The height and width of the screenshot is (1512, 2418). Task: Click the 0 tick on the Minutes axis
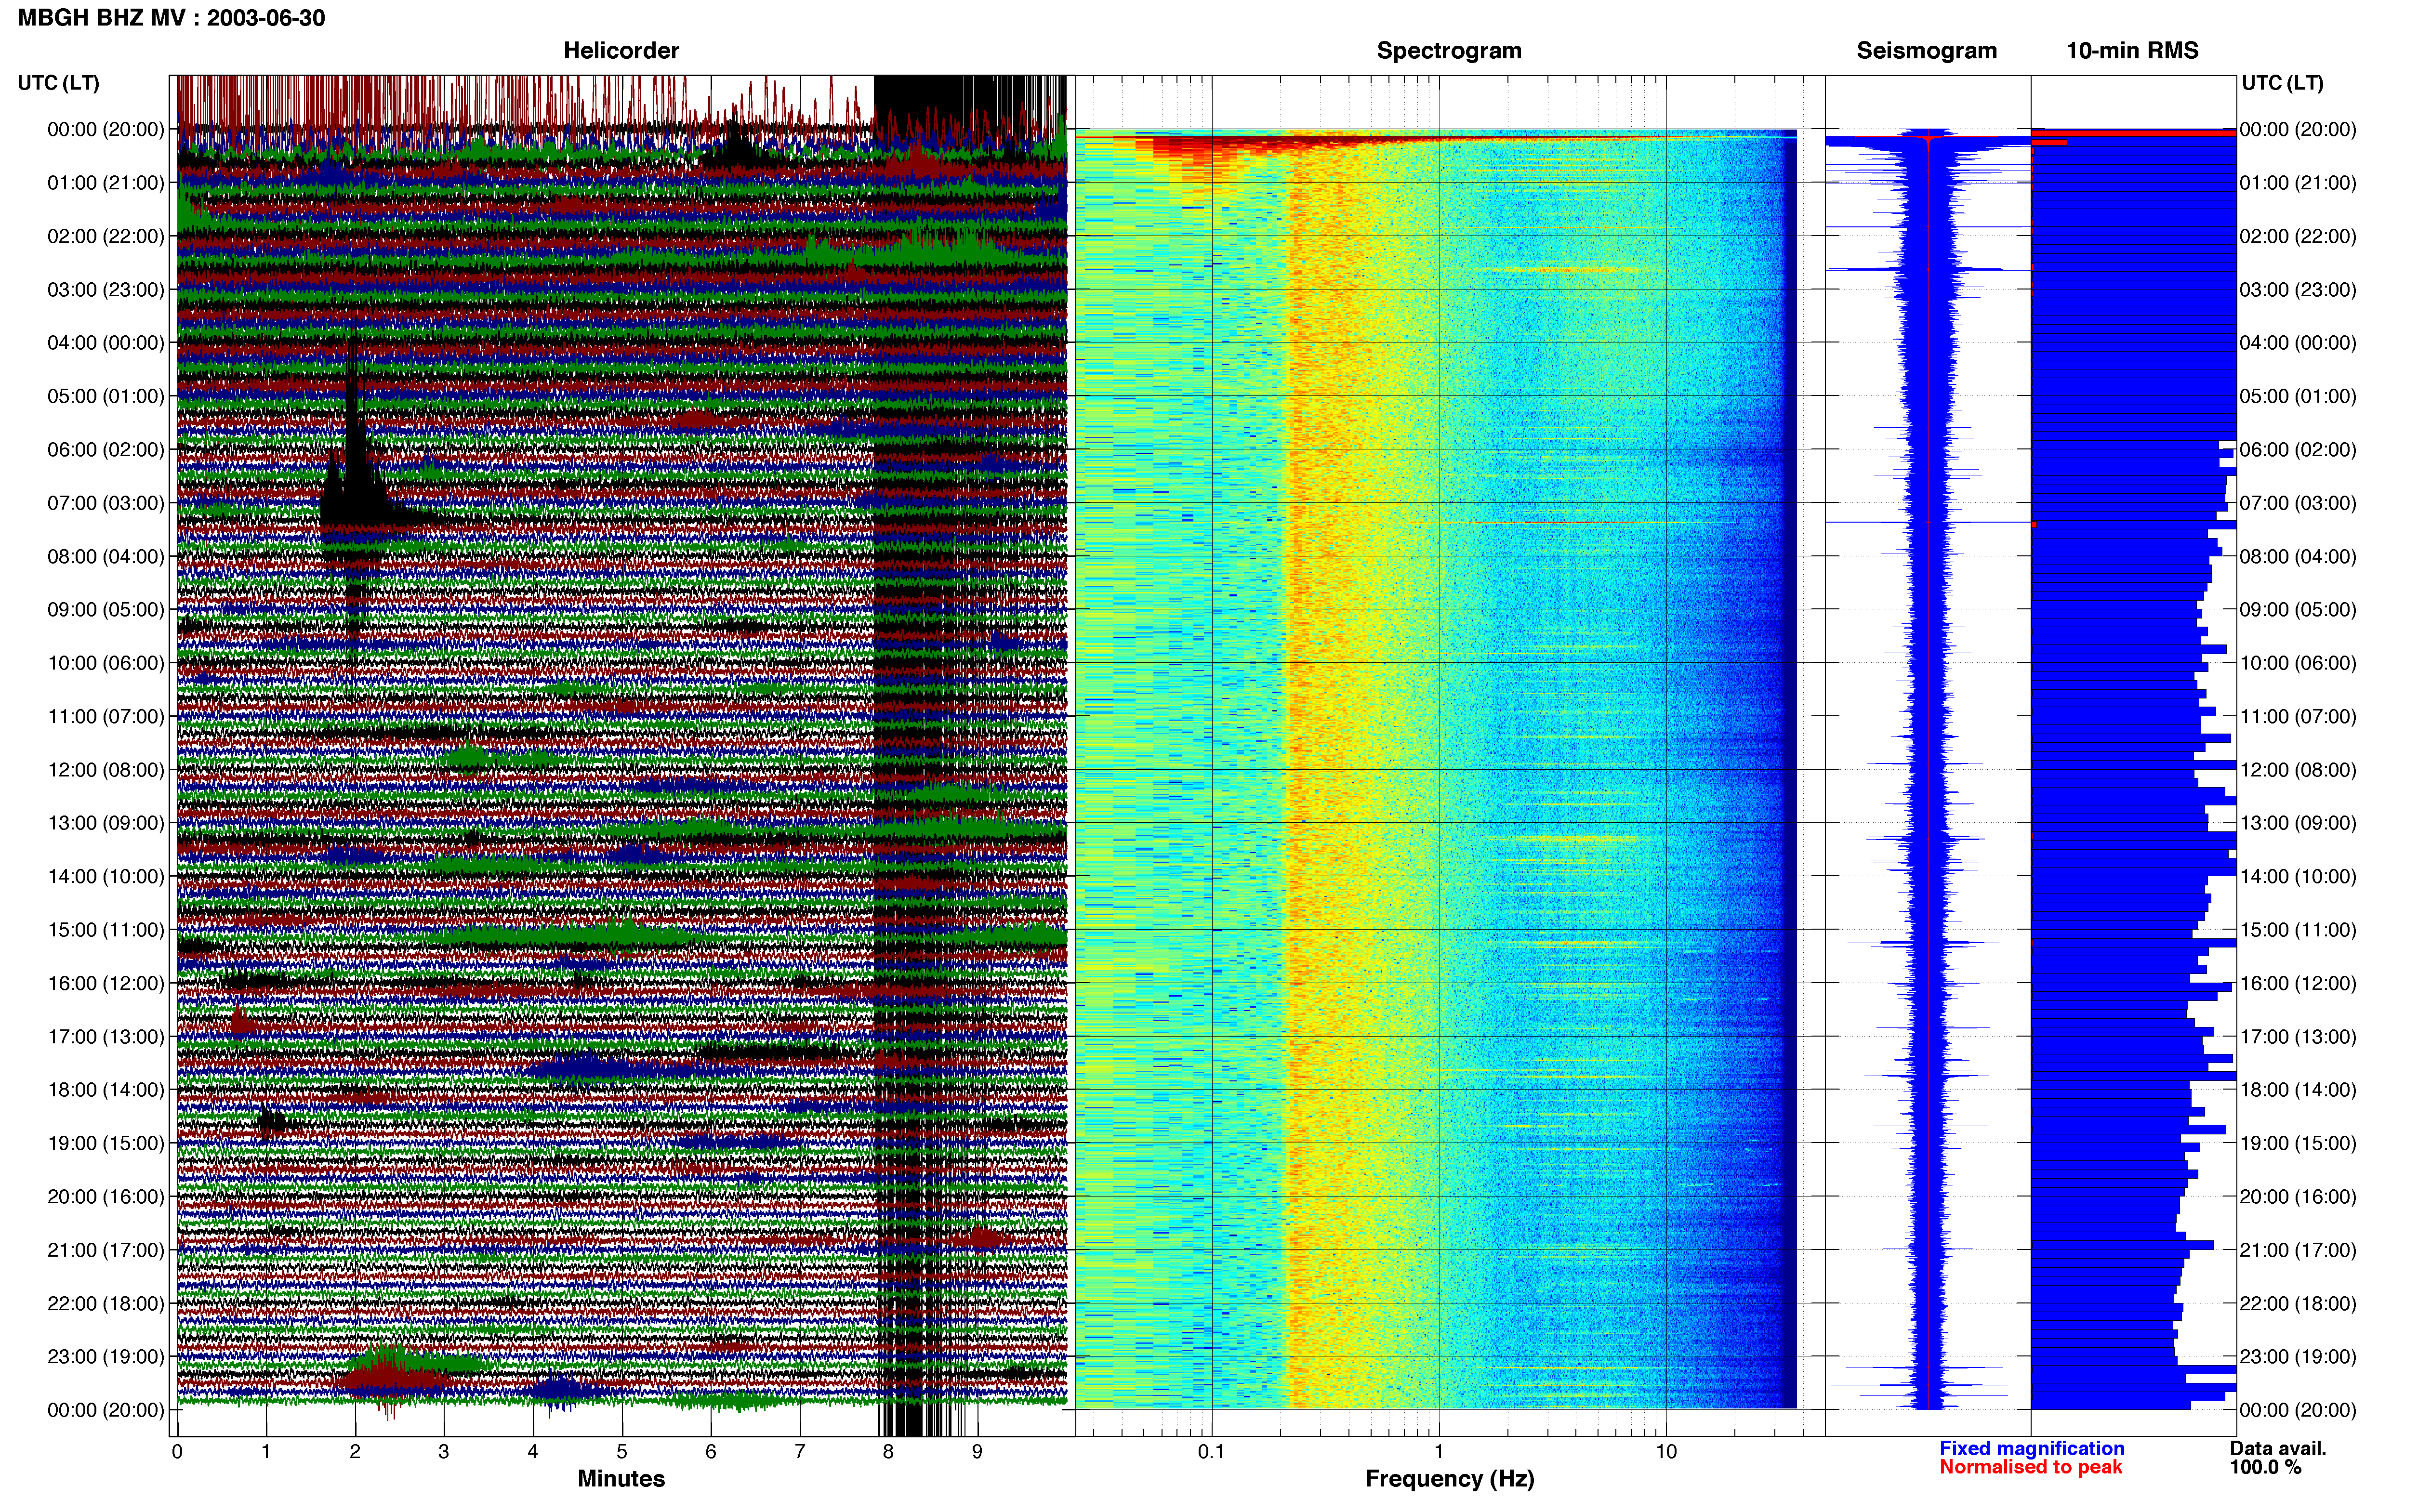pyautogui.click(x=177, y=1452)
